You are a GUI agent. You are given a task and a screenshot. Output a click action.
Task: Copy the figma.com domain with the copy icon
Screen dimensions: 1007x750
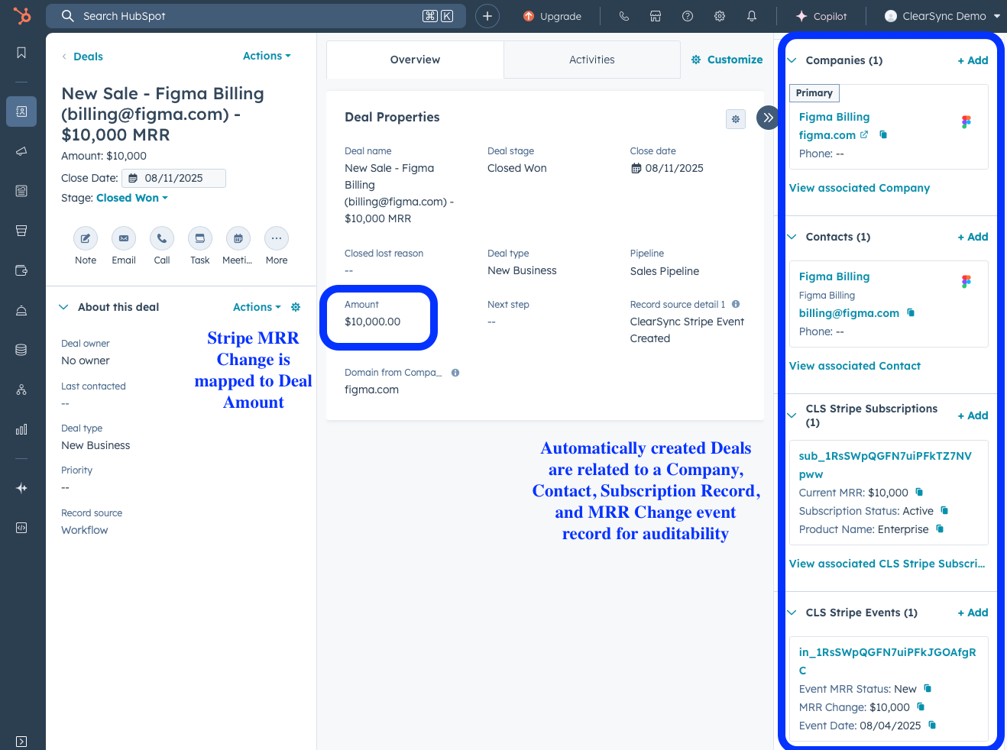883,134
